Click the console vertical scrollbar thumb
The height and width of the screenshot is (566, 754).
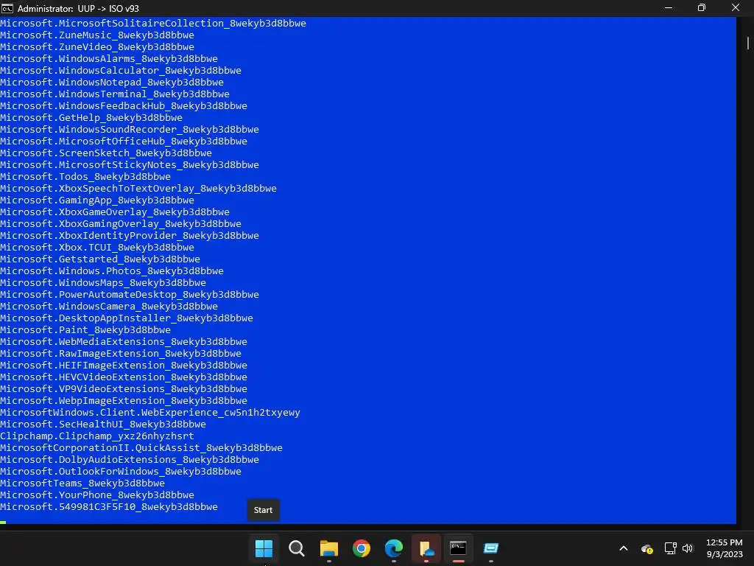click(748, 43)
